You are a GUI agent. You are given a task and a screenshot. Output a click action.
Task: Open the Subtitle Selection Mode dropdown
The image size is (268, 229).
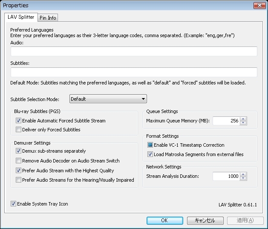[108, 99]
